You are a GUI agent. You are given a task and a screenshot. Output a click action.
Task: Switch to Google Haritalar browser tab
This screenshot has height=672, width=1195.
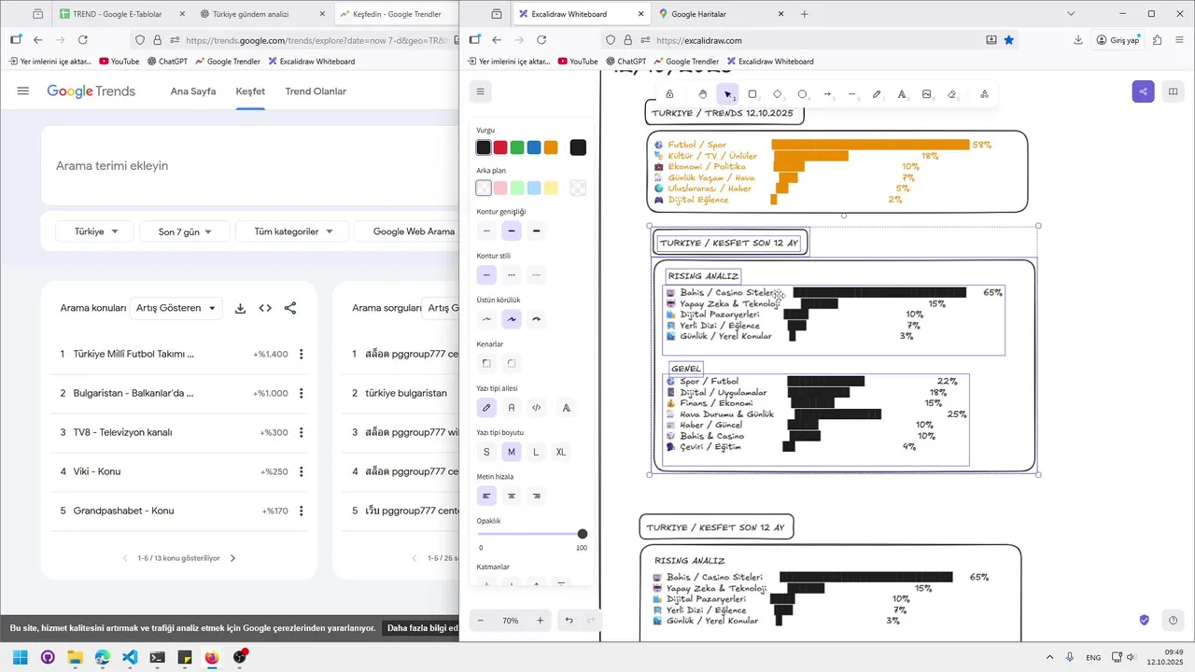tap(720, 14)
